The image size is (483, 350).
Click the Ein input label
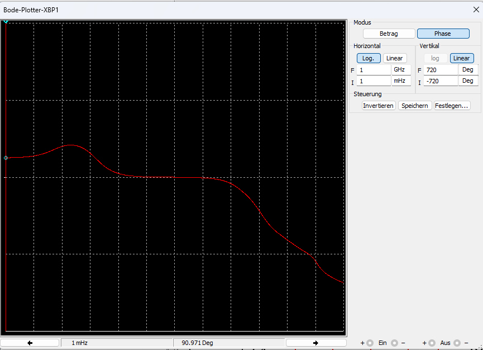coord(382,343)
